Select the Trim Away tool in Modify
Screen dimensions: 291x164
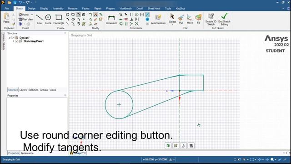pyautogui.click(x=95, y=15)
